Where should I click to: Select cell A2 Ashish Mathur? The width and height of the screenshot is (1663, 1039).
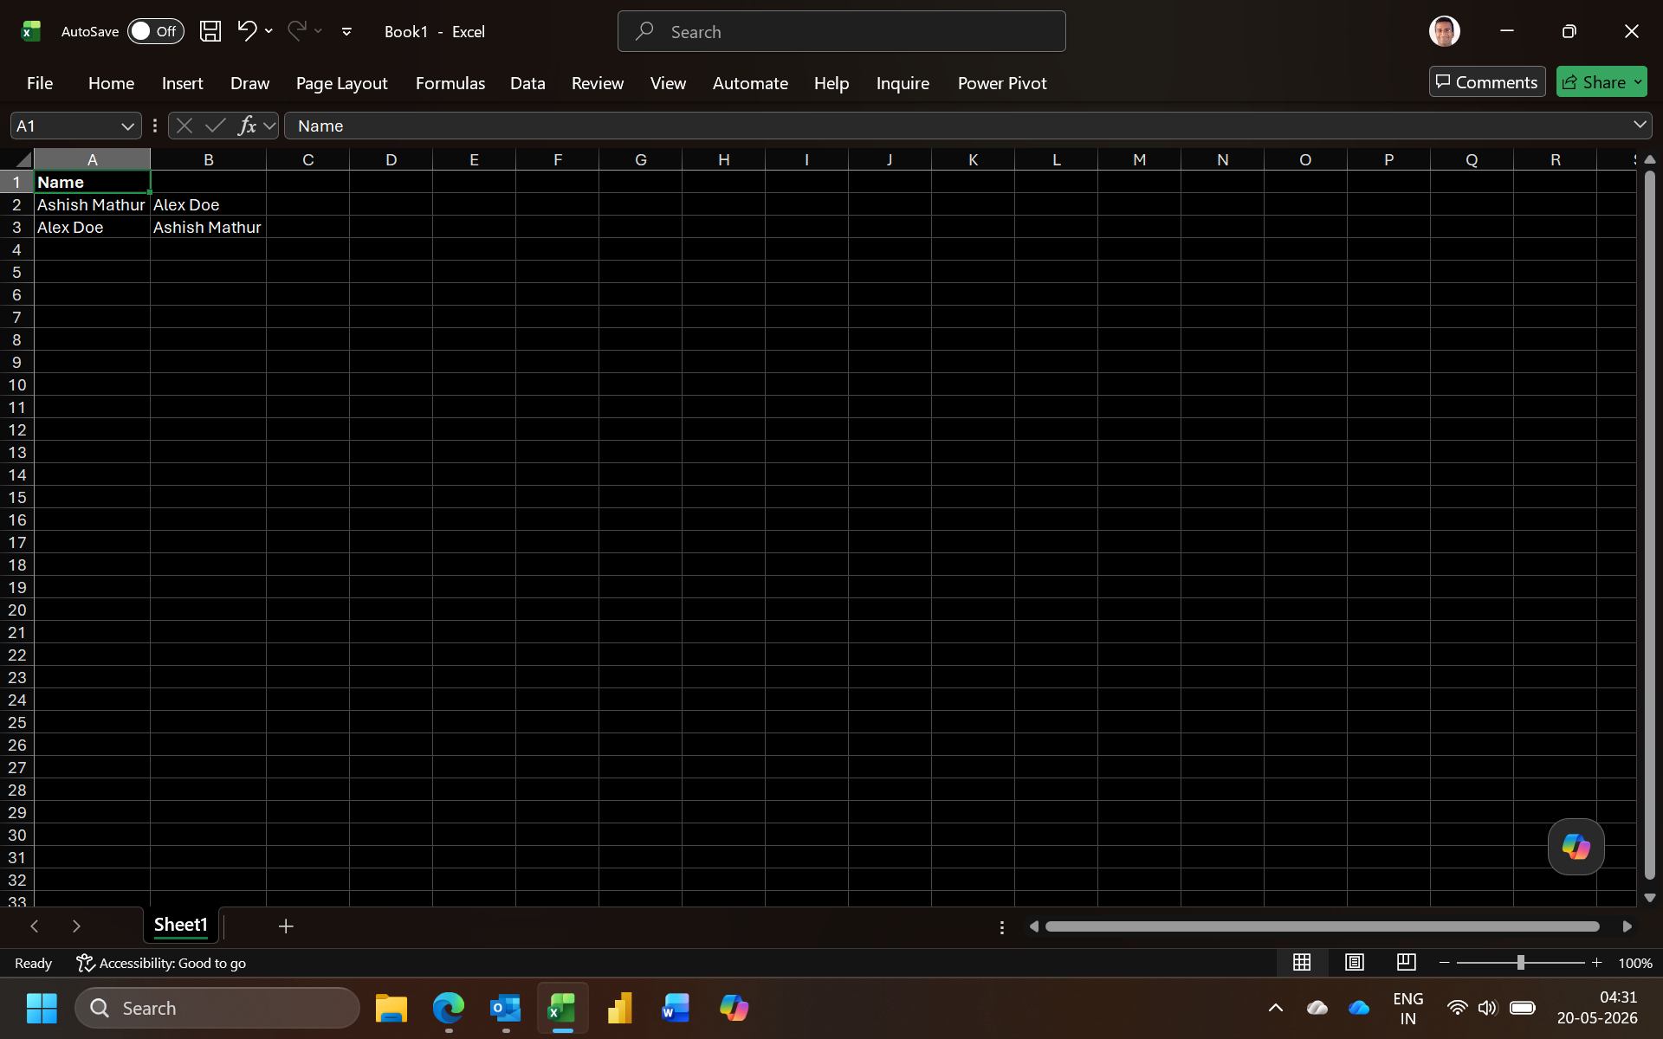[92, 204]
